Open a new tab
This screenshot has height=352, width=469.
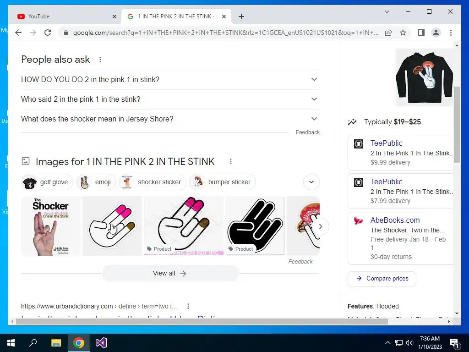pos(241,16)
